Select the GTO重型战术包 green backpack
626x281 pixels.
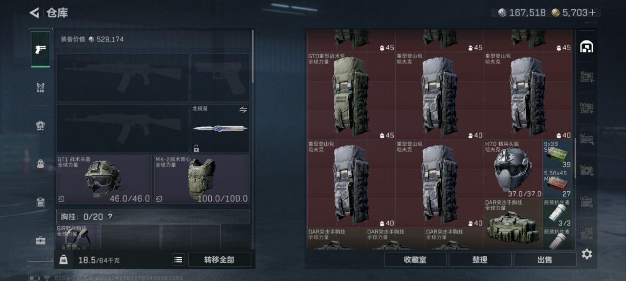click(351, 96)
